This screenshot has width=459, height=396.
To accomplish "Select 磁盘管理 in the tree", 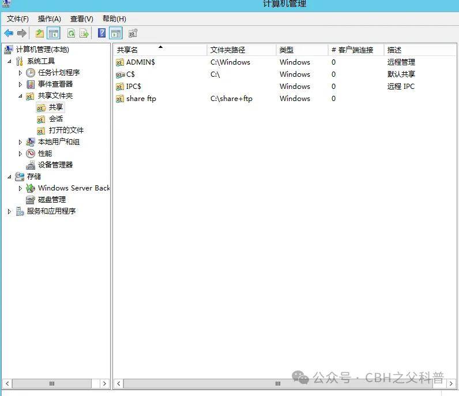I will [x=51, y=200].
